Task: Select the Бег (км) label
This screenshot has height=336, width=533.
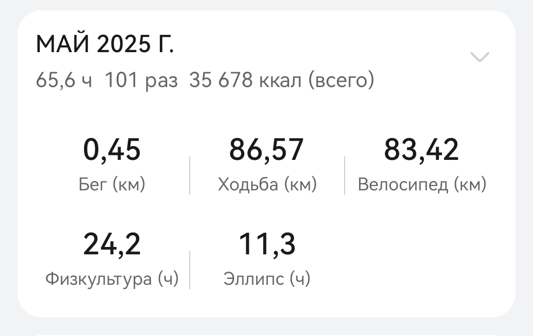Action: pos(112,185)
